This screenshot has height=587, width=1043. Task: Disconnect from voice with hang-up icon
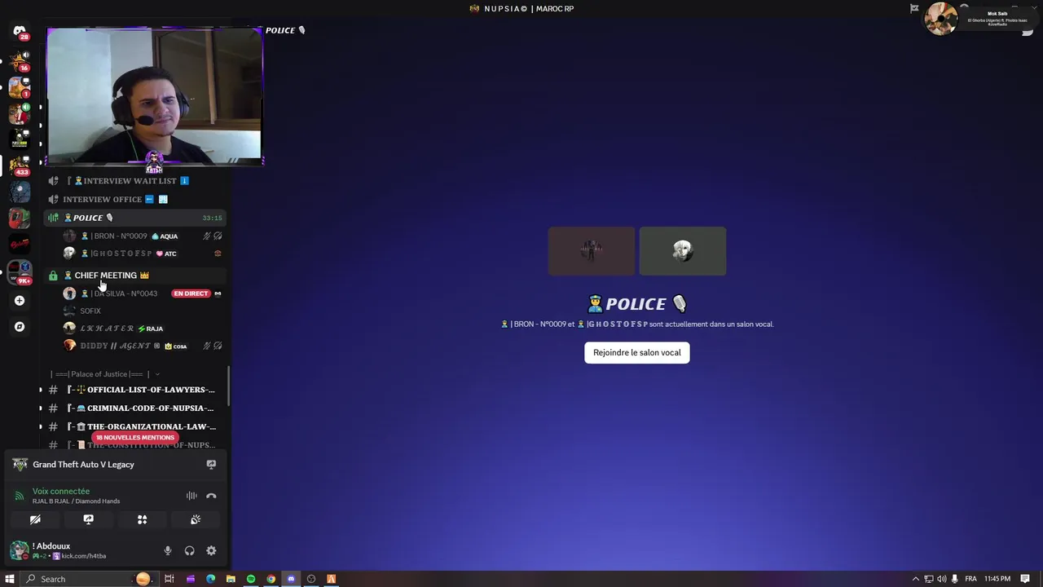[x=211, y=496]
